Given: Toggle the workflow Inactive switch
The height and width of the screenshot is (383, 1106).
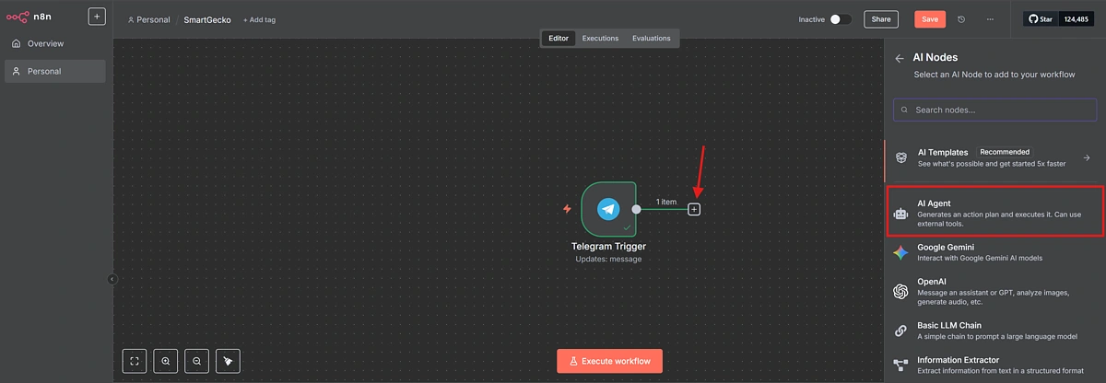Looking at the screenshot, I should 840,19.
